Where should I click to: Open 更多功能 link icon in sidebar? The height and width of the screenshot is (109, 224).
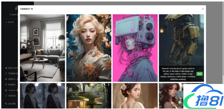click(6, 103)
